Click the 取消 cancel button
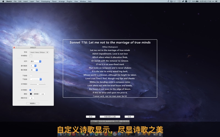The image size is (220, 137). pyautogui.click(x=91, y=117)
